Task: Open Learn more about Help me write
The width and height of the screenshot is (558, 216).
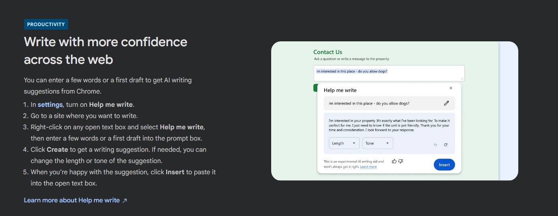Action: tap(72, 200)
